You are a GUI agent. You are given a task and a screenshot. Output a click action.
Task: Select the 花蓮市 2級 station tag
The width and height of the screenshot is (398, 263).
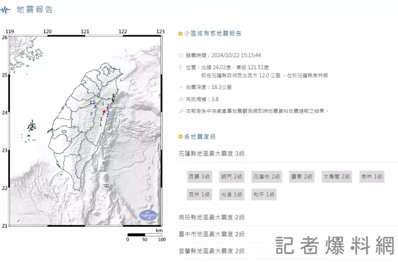(x=266, y=177)
